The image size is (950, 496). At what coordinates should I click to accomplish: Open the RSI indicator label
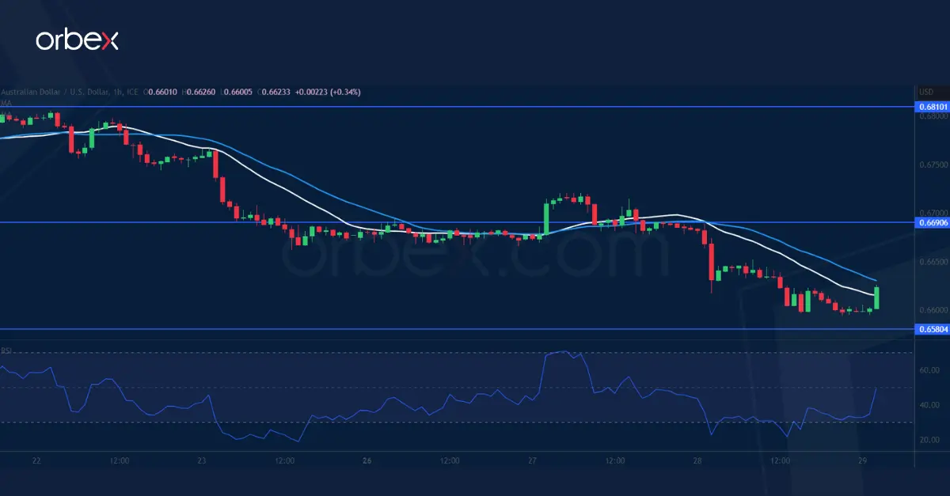(x=6, y=350)
